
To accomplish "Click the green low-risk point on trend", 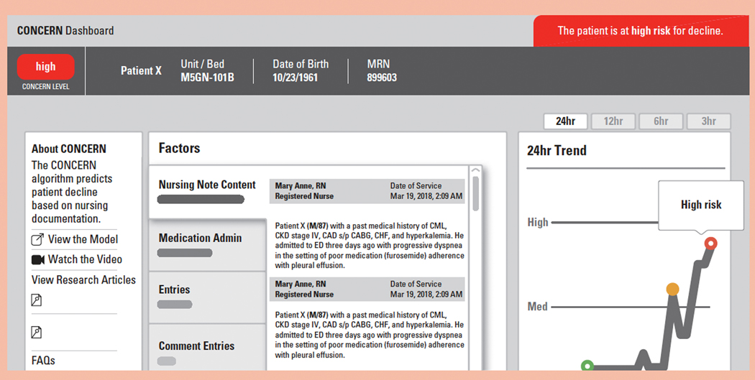I will click(587, 366).
